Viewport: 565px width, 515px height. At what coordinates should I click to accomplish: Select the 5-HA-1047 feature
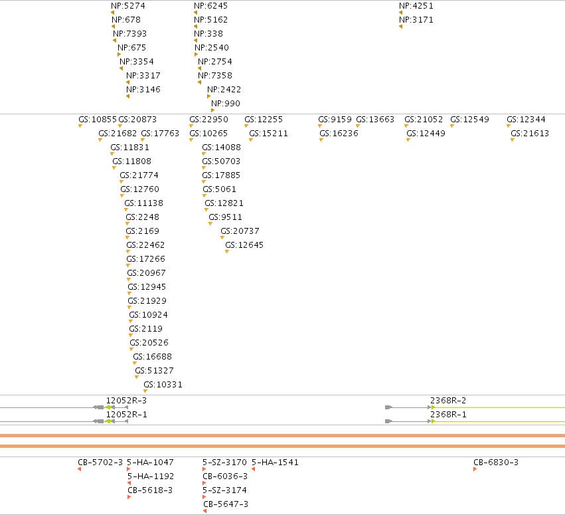(x=150, y=463)
